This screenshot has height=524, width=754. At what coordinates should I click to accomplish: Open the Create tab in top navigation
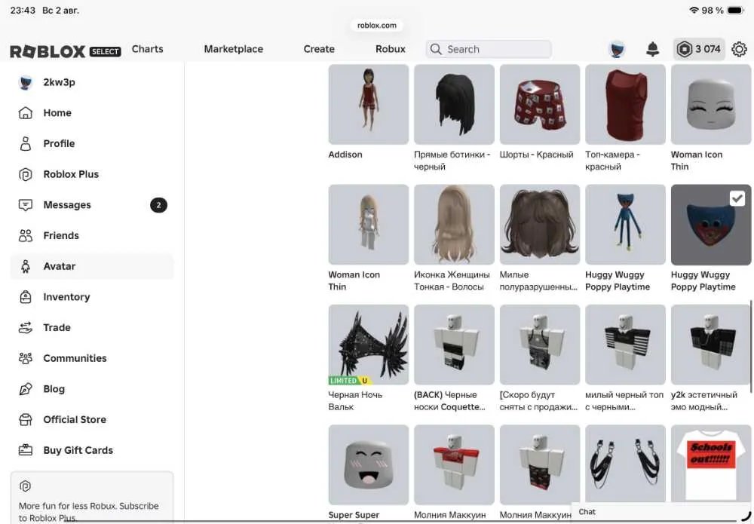[x=319, y=49]
